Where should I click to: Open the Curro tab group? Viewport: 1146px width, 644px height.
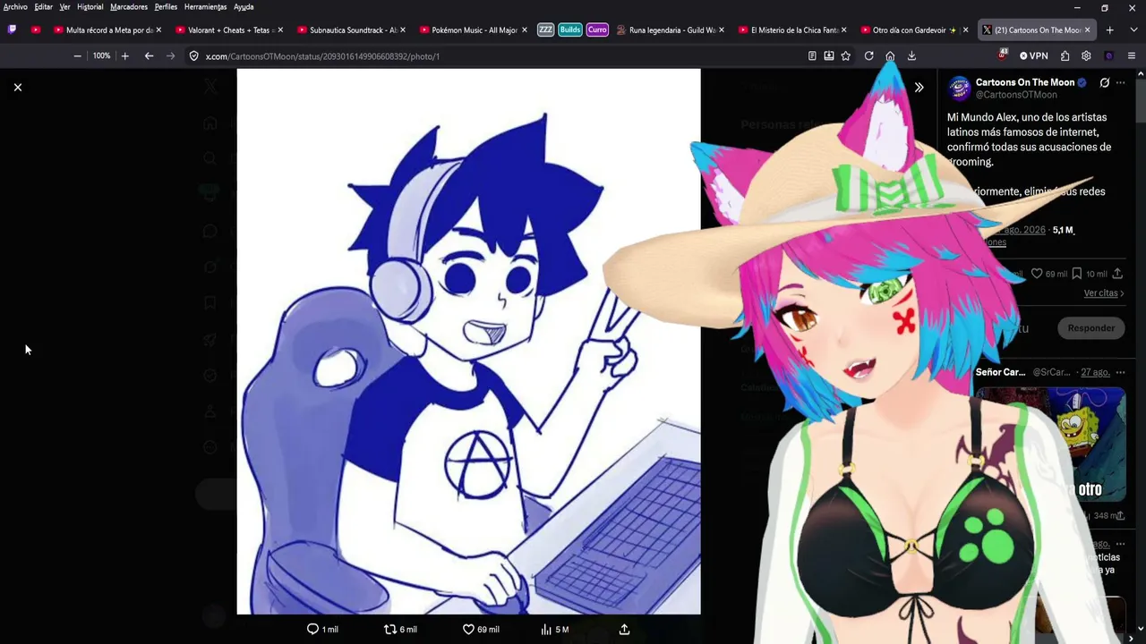tap(597, 30)
